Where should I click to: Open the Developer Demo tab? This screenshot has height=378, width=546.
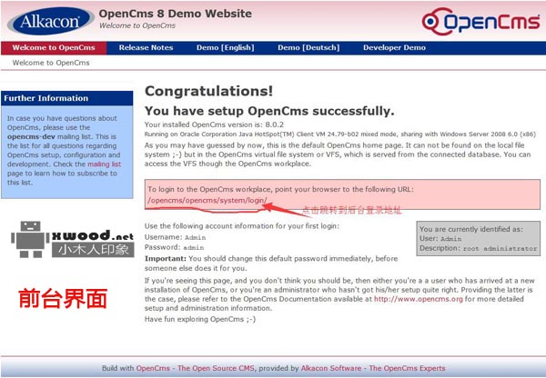tap(395, 47)
